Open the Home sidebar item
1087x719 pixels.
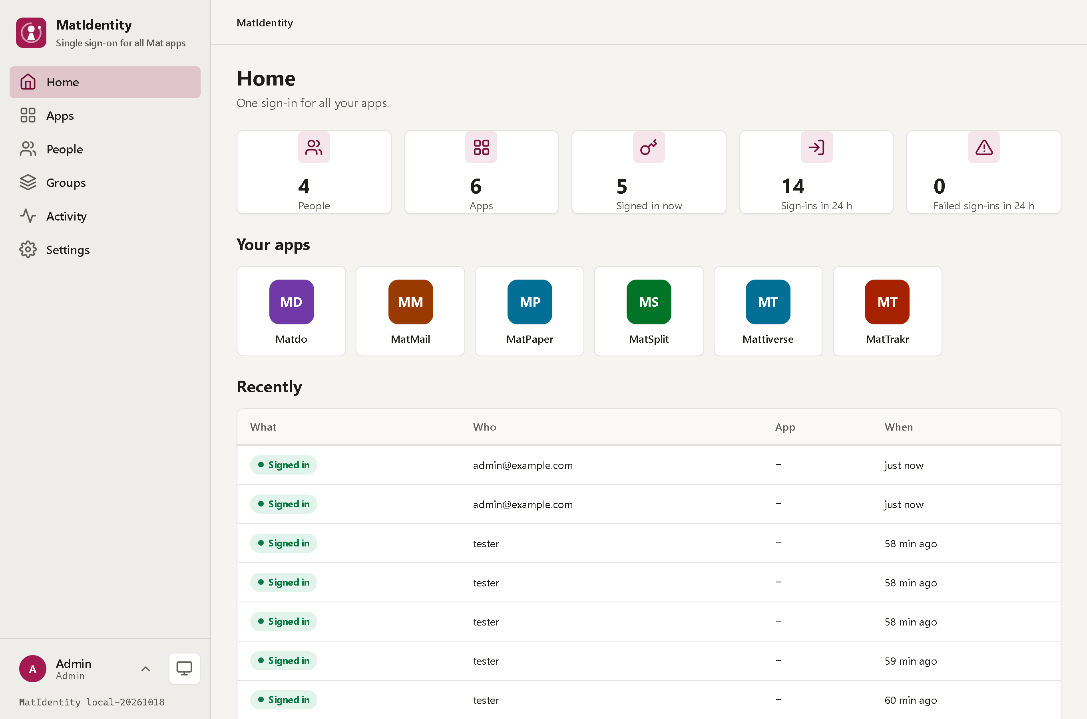point(105,82)
